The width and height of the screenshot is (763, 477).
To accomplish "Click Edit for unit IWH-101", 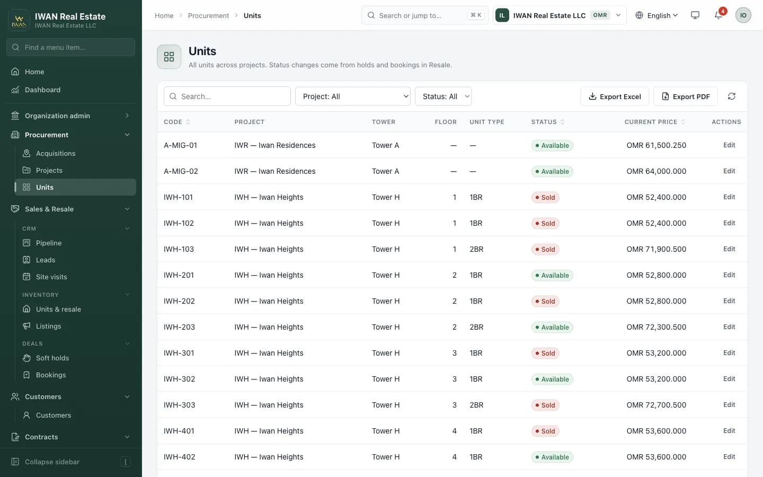I will 729,197.
